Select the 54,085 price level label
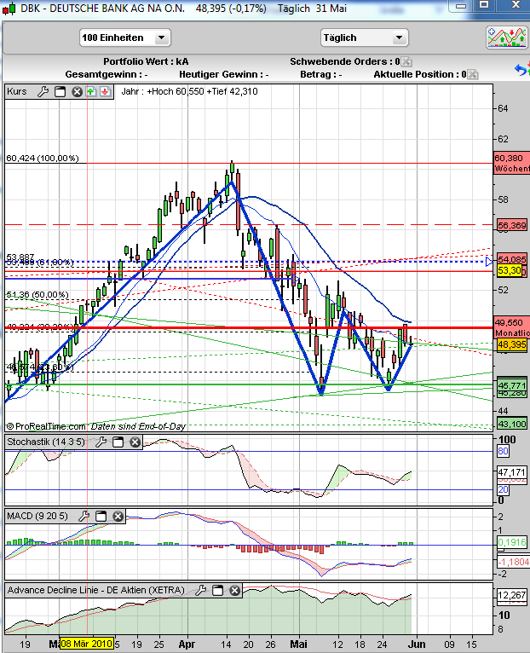This screenshot has height=653, width=530. click(x=512, y=259)
